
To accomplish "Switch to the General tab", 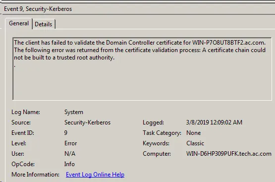I will coord(19,23).
